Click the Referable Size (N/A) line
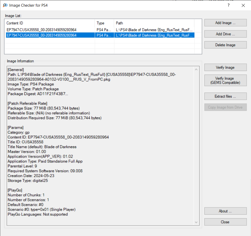251x236 pixels. click(49, 113)
